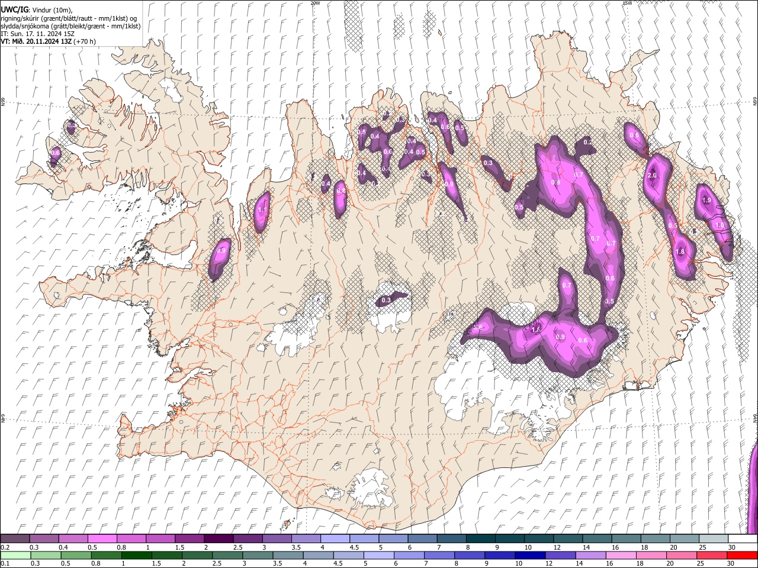
Task: Click the "0.1" label on the rain scale
Action: [x=5, y=563]
